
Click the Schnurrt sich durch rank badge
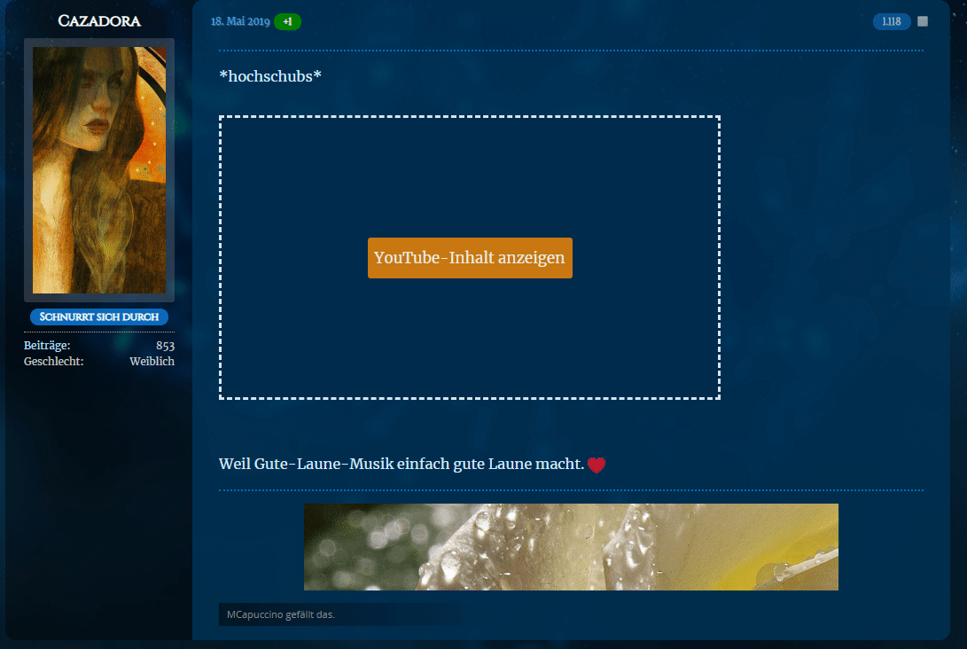[x=99, y=317]
